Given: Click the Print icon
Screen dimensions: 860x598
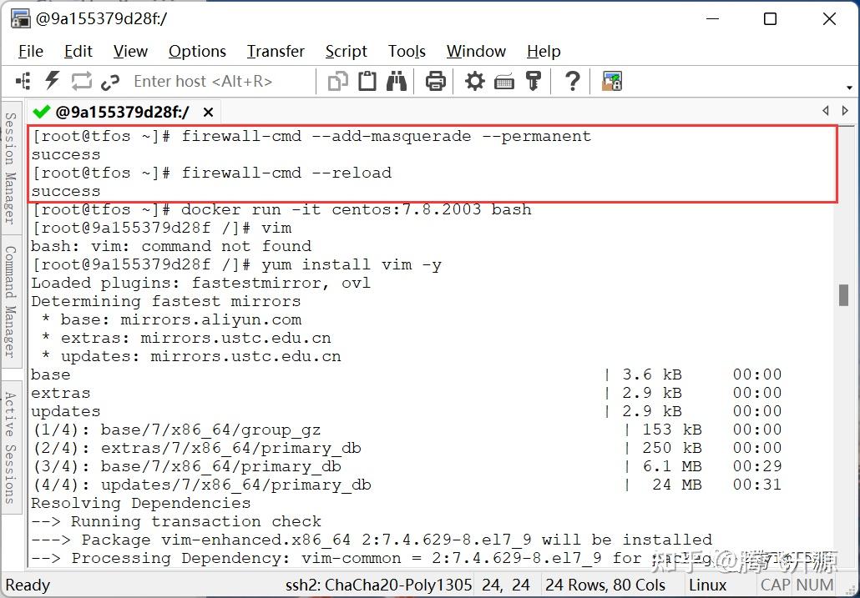Looking at the screenshot, I should (436, 82).
